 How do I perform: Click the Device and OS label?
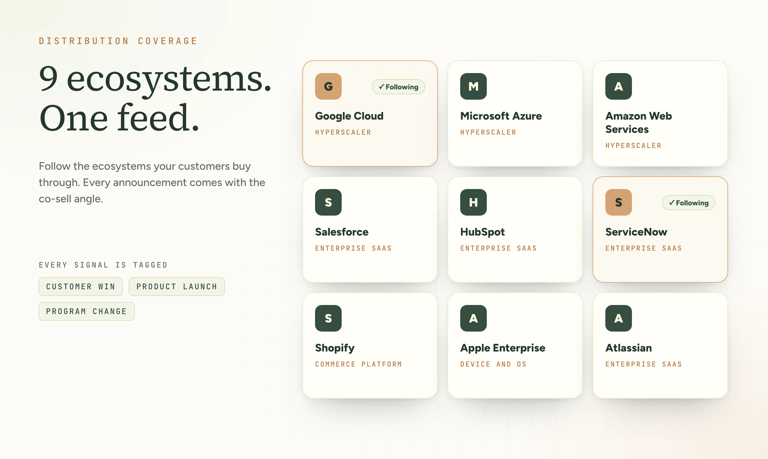(493, 364)
